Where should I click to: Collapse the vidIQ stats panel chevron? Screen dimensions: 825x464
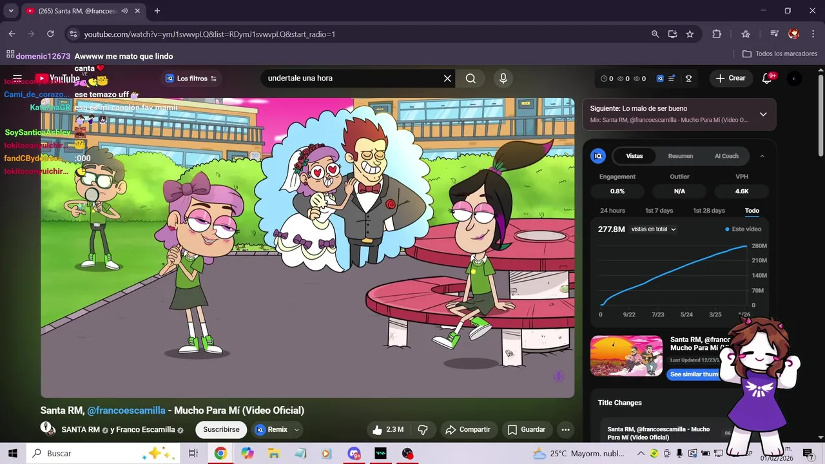pyautogui.click(x=762, y=156)
